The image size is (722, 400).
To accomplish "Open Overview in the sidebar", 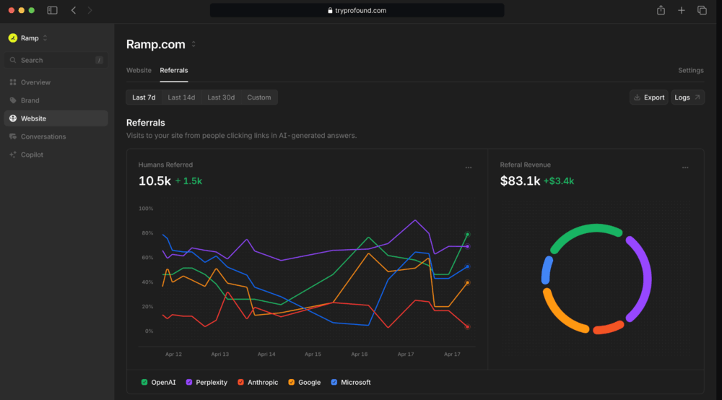I will click(56, 82).
